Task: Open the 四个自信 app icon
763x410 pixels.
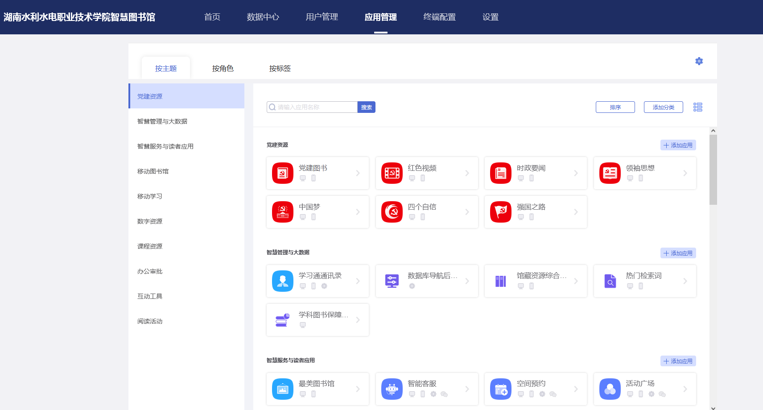Action: (392, 212)
